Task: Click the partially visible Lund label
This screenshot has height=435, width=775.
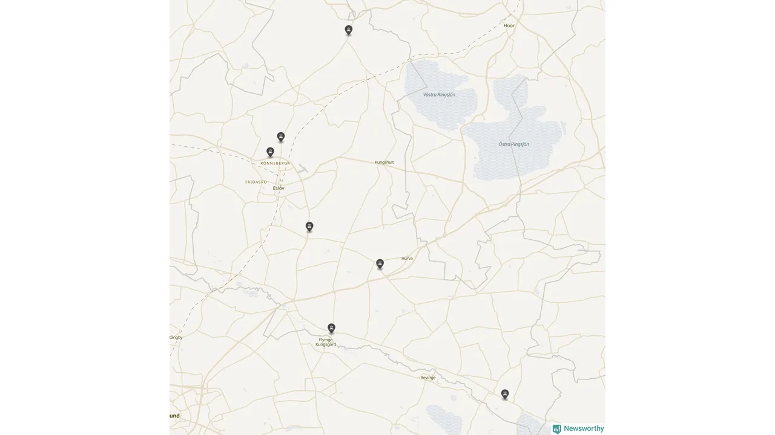Action: coord(174,416)
